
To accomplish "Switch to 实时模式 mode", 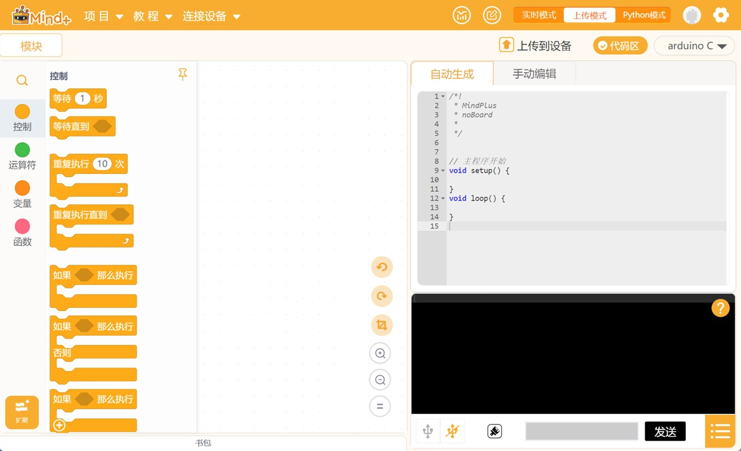I will pos(538,15).
